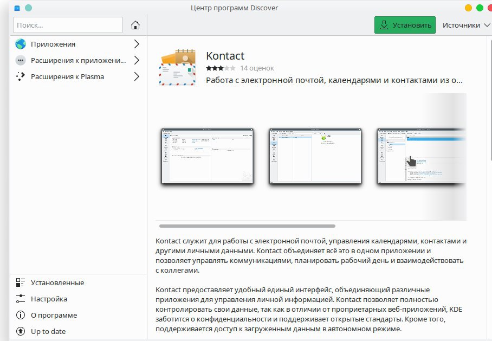The width and height of the screenshot is (492, 341).
Task: Open the Настройка page
Action: 79,299
